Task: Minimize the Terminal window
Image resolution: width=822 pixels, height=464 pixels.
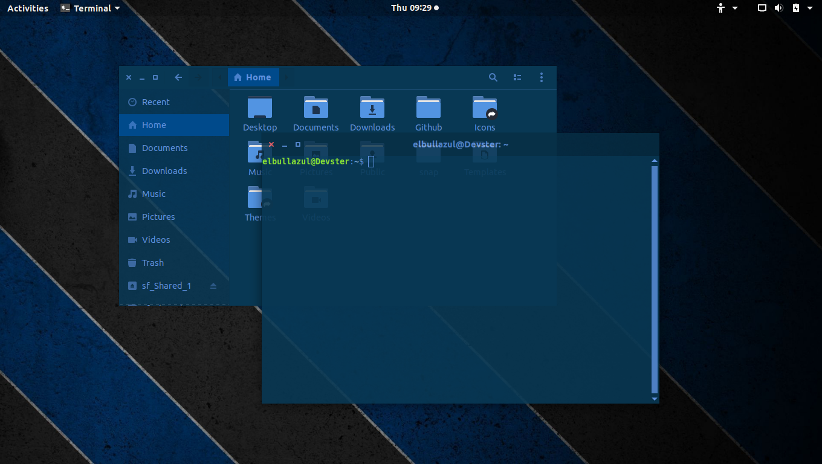Action: (285, 145)
